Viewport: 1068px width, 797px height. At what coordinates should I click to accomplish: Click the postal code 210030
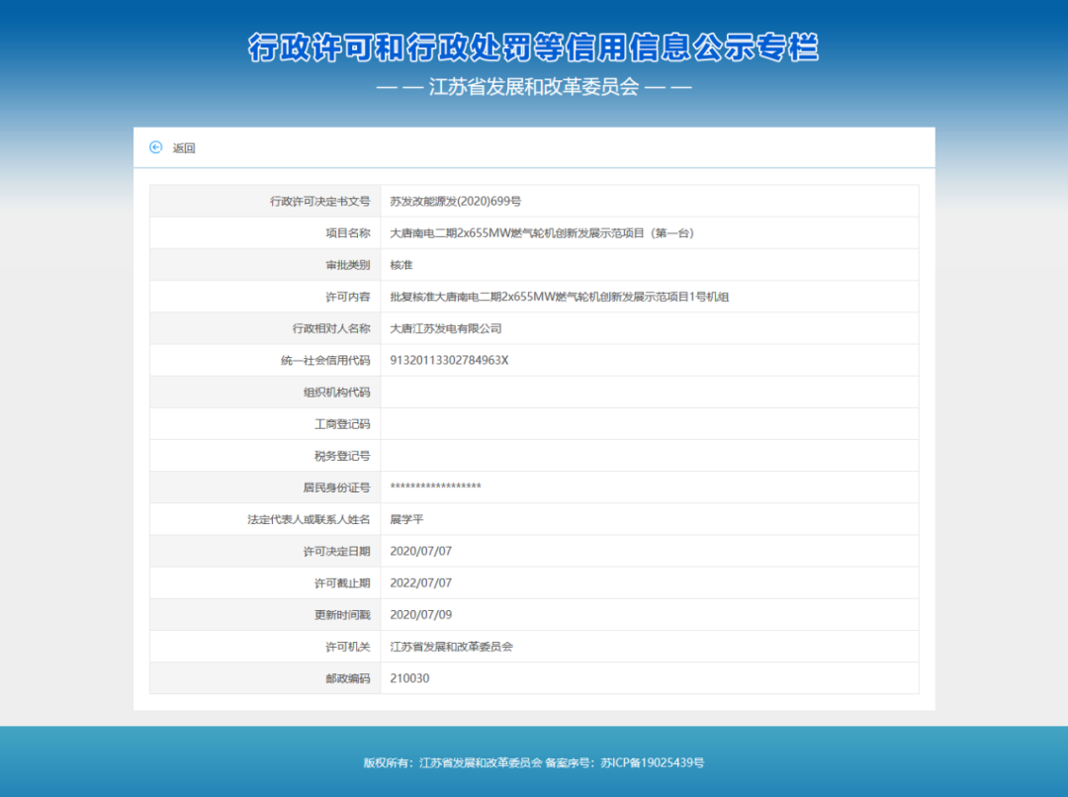[x=409, y=678]
